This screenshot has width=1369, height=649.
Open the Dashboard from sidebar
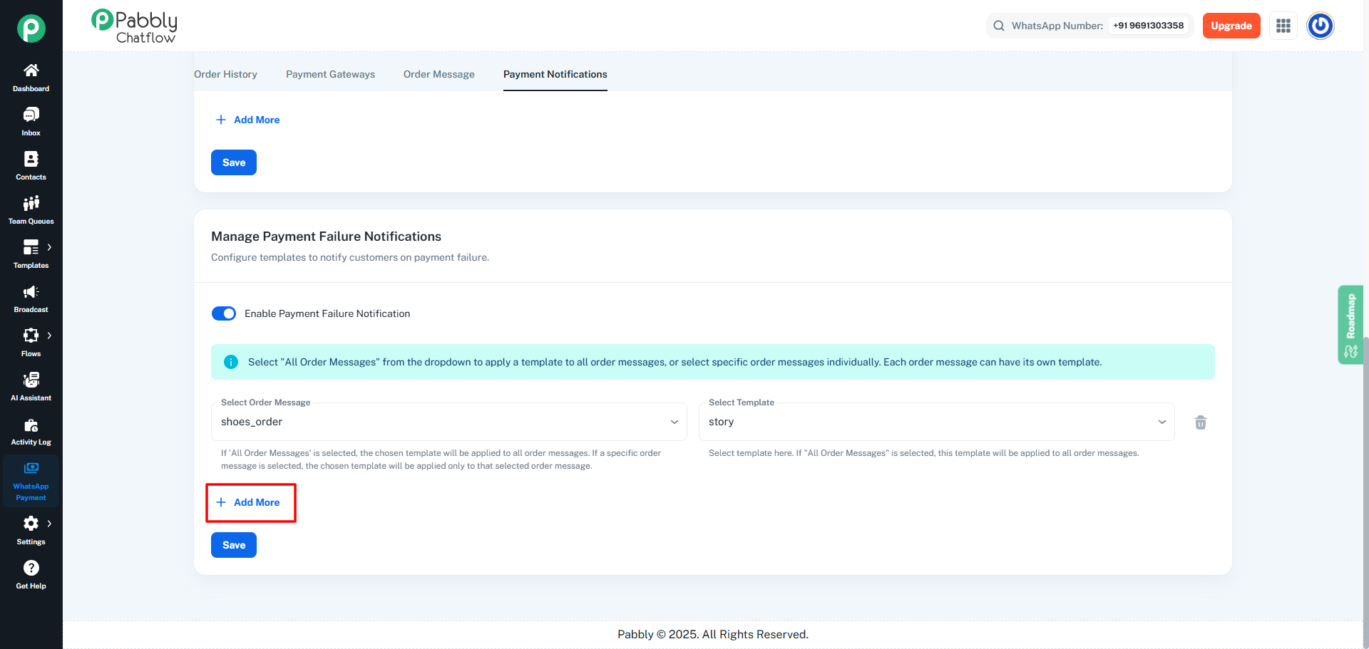pos(31,78)
